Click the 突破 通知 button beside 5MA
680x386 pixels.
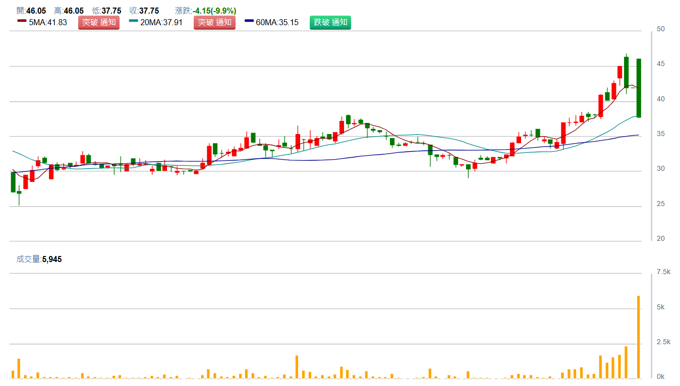(x=99, y=22)
